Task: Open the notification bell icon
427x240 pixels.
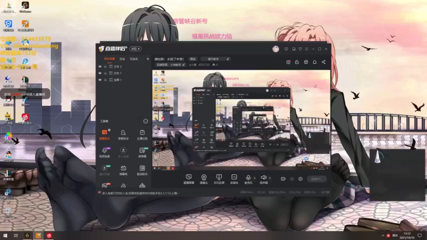Action: coord(314,62)
